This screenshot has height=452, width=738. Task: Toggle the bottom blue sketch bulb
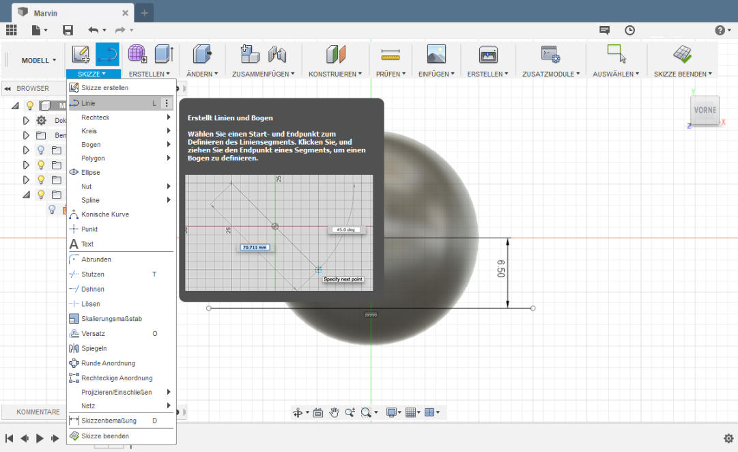coord(52,210)
